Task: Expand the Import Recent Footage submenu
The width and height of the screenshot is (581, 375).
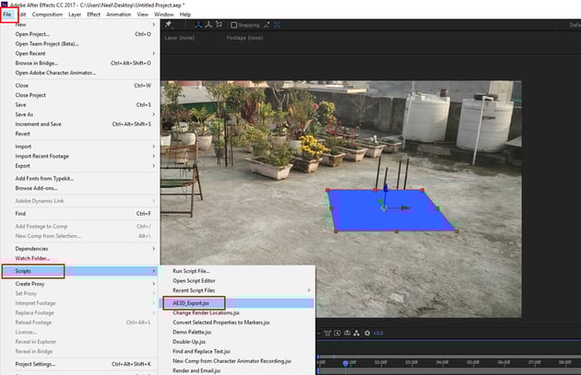Action: click(80, 157)
